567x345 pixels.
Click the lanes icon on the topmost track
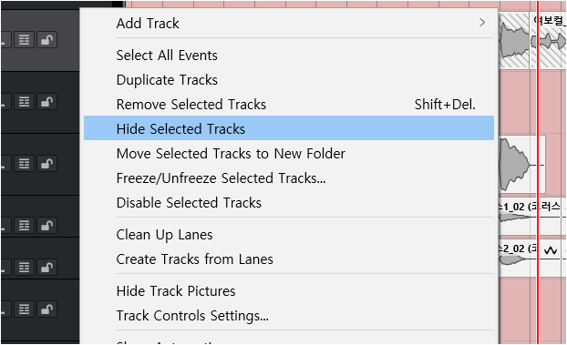click(x=25, y=40)
